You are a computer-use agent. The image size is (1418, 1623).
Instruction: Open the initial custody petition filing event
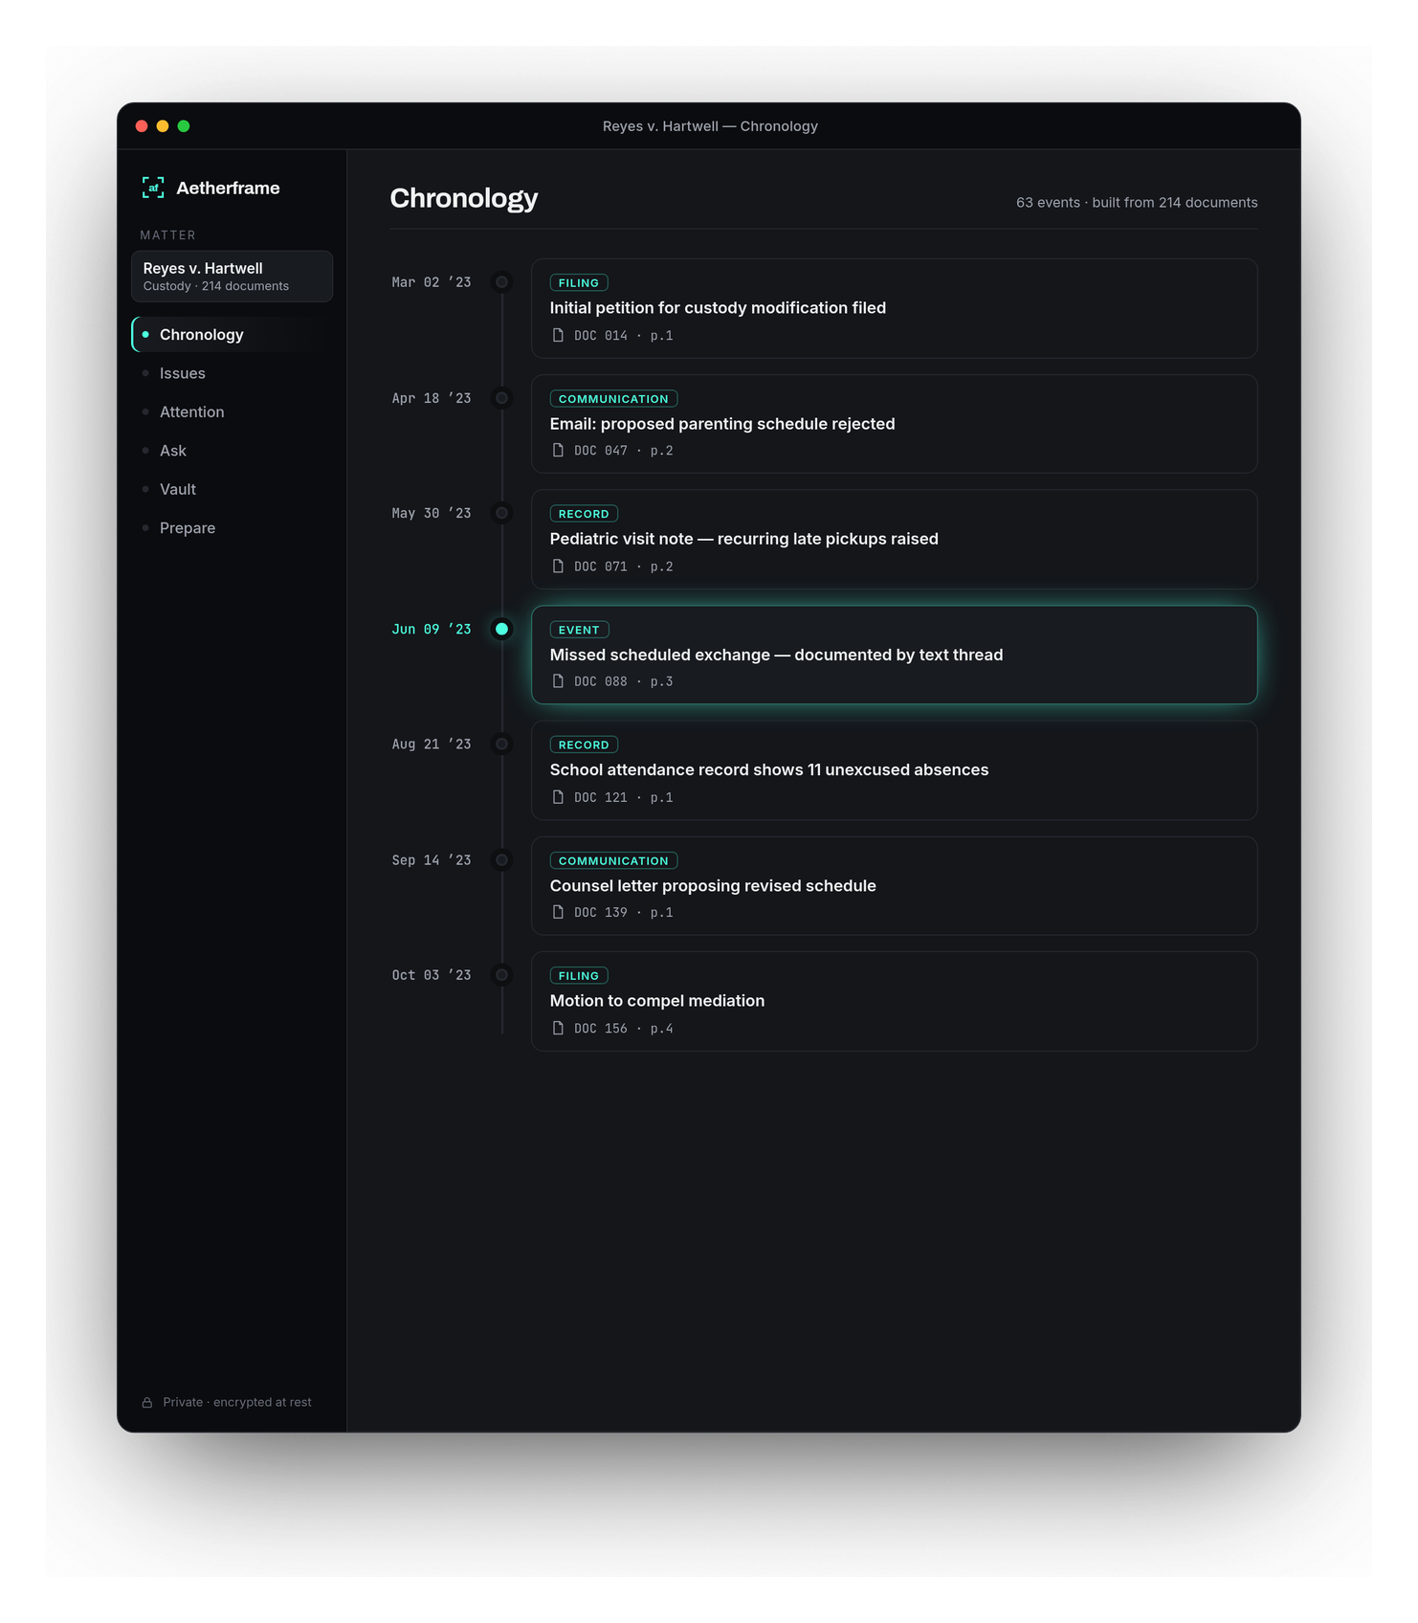point(894,308)
